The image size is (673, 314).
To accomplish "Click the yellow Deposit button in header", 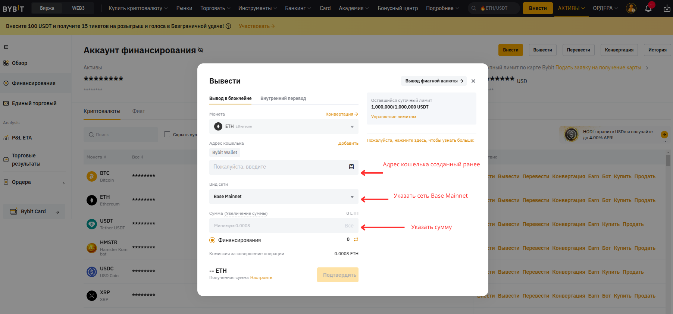I will (538, 8).
